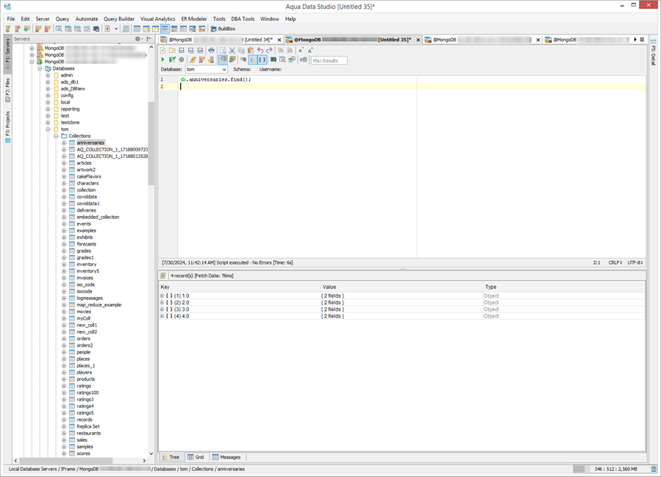The image size is (661, 477).
Task: Click the first Save disk icon in the editor
Action: point(182,50)
